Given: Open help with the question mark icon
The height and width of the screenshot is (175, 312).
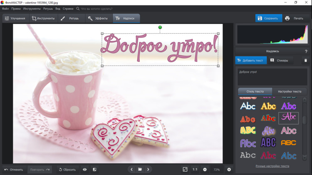Looking at the screenshot, I should click(x=306, y=51).
